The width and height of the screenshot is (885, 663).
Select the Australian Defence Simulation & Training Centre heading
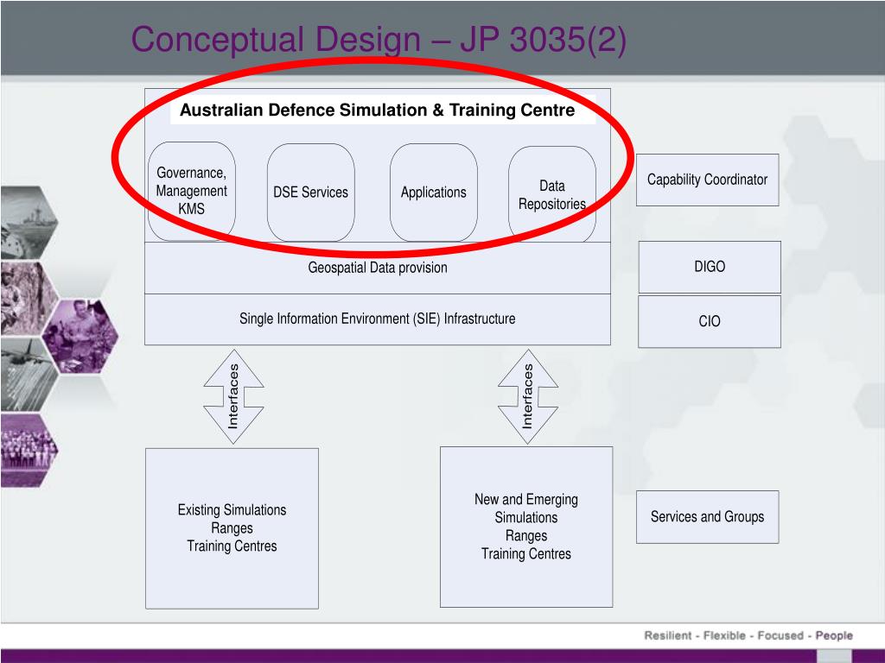click(377, 110)
